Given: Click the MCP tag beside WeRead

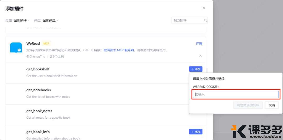Looking at the screenshot, I should pyautogui.click(x=46, y=44).
